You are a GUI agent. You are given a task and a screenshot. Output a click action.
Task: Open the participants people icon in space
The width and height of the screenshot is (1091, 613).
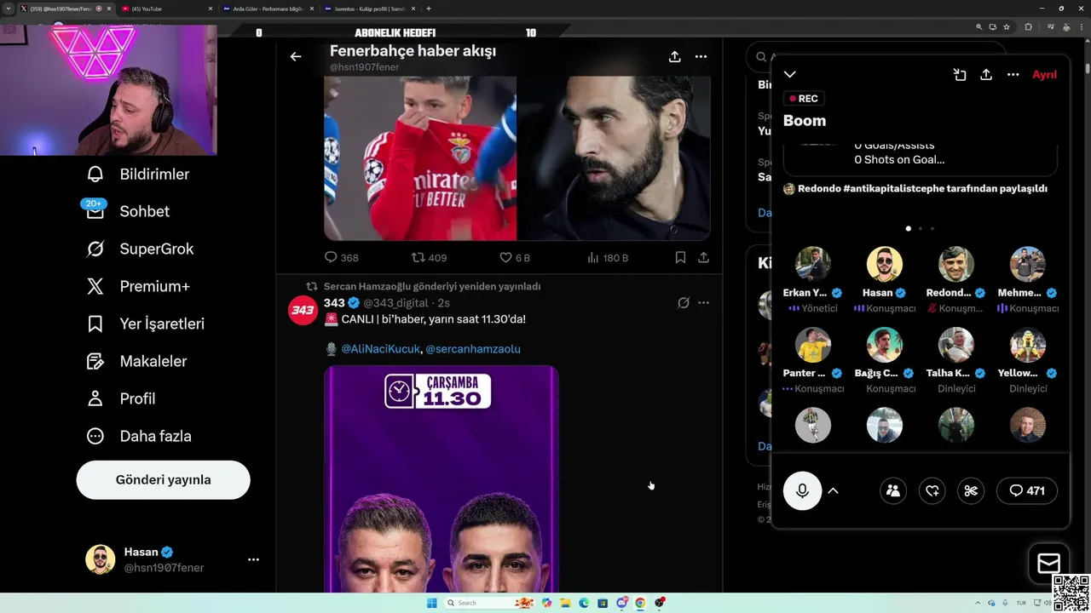pyautogui.click(x=893, y=490)
